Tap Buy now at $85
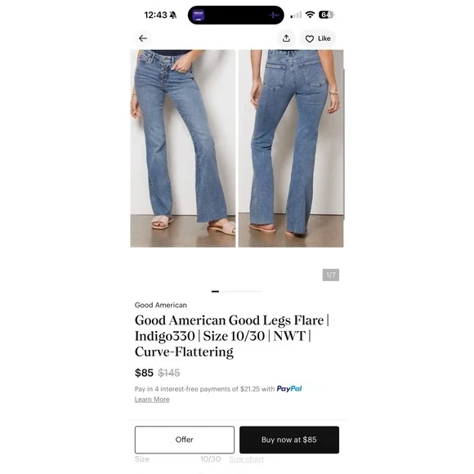Viewport: 474px width, 474px height. (289, 440)
